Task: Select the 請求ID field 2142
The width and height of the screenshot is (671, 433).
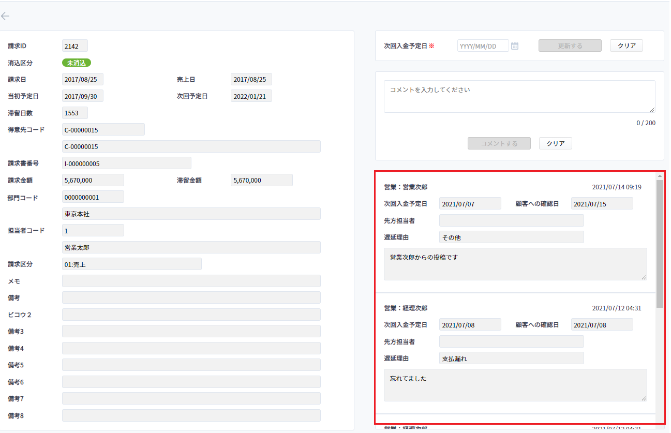Action: click(x=75, y=46)
